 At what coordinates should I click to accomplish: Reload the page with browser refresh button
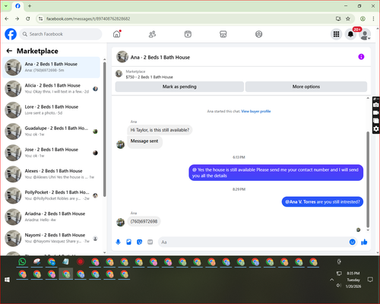pos(28,19)
